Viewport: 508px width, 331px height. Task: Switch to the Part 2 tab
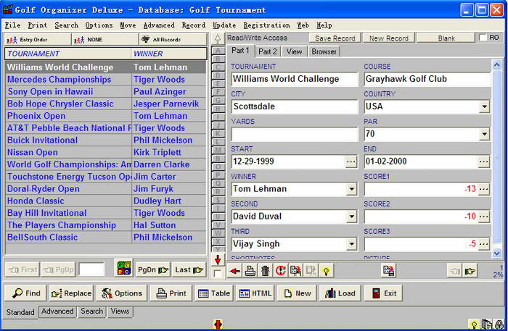[x=268, y=51]
